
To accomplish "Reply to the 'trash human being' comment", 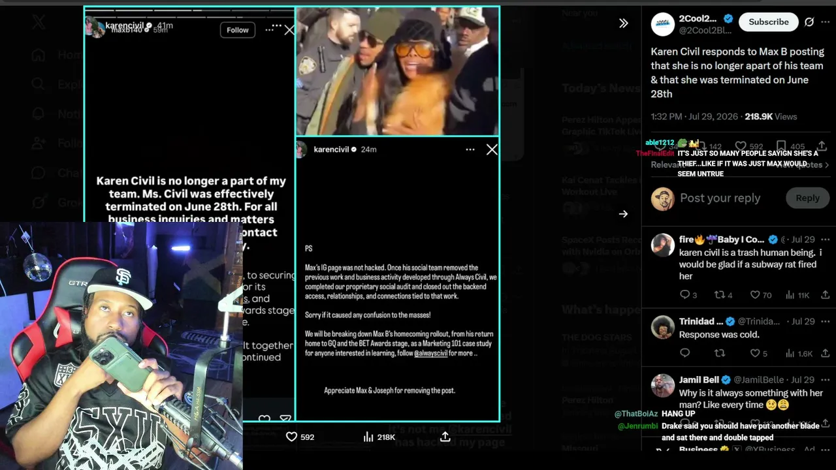I will coord(685,295).
